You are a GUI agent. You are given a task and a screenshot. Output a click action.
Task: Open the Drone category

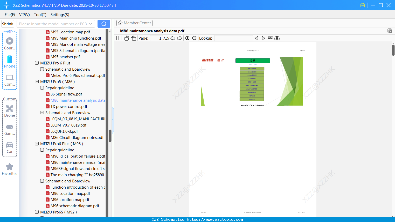click(10, 111)
